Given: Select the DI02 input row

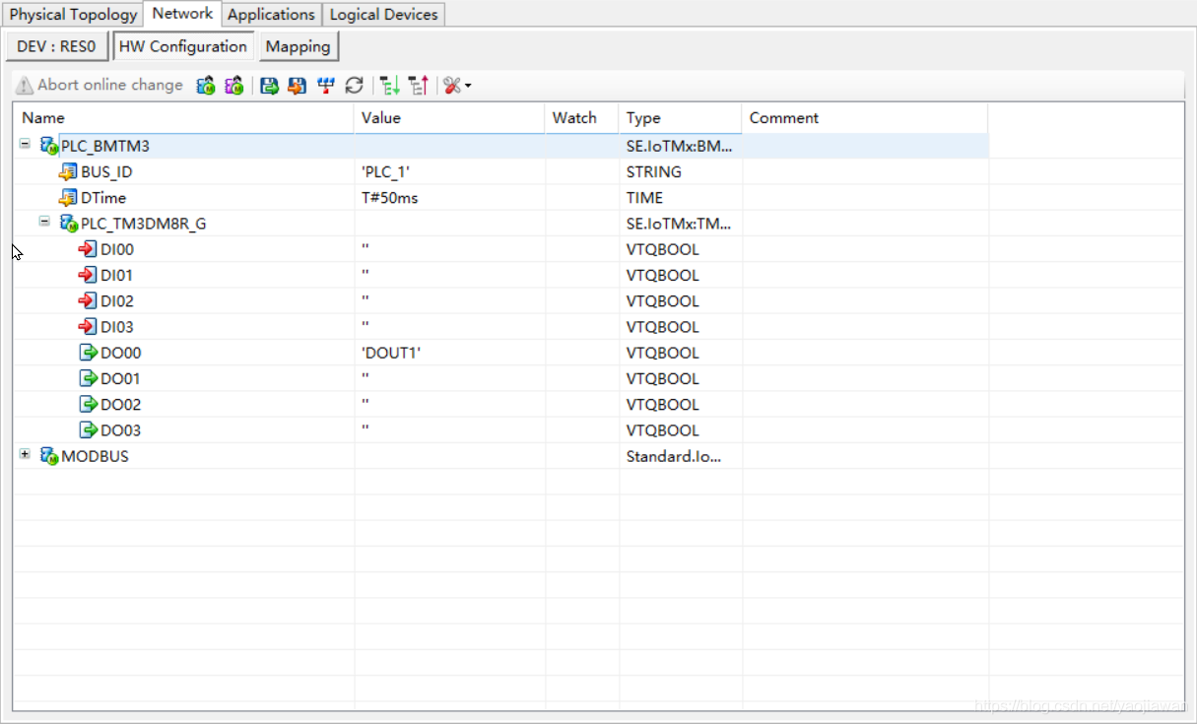Looking at the screenshot, I should [116, 301].
